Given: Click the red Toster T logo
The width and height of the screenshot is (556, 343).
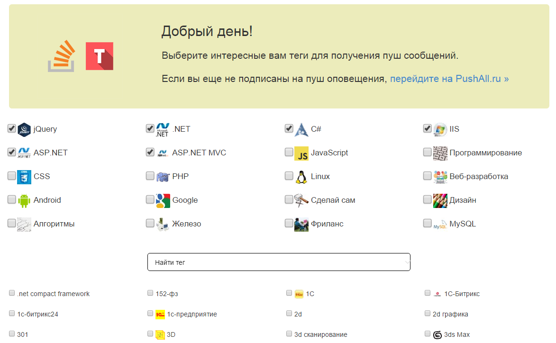Looking at the screenshot, I should 100,56.
